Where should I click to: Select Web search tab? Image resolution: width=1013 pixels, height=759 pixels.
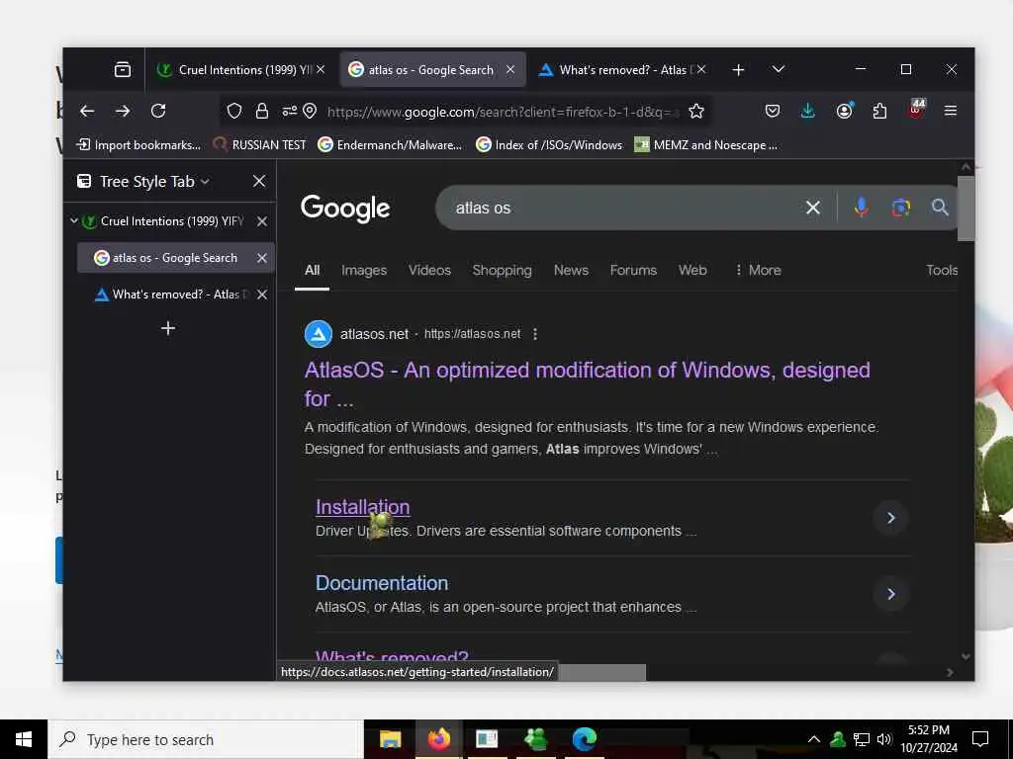pos(692,270)
